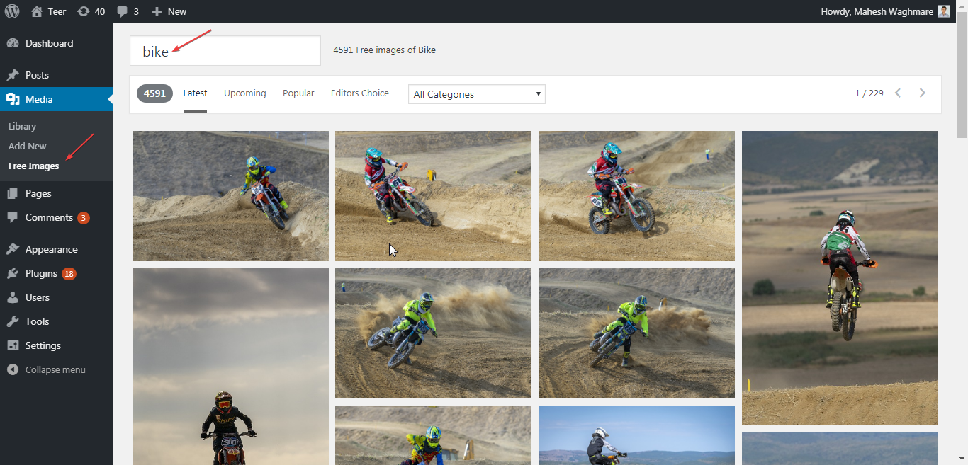Click the Collapse menu arrow icon
Screen dimensions: 968x465
[x=13, y=369]
